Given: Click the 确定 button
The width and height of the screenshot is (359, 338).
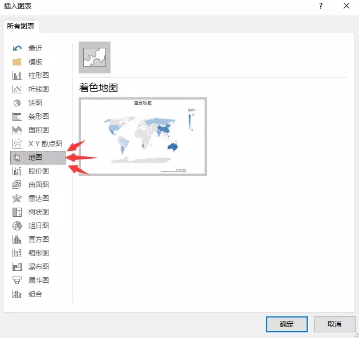Looking at the screenshot, I should (x=287, y=324).
